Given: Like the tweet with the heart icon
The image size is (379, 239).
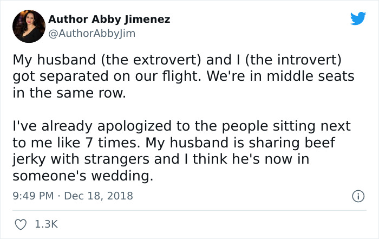Looking at the screenshot, I should 22,223.
